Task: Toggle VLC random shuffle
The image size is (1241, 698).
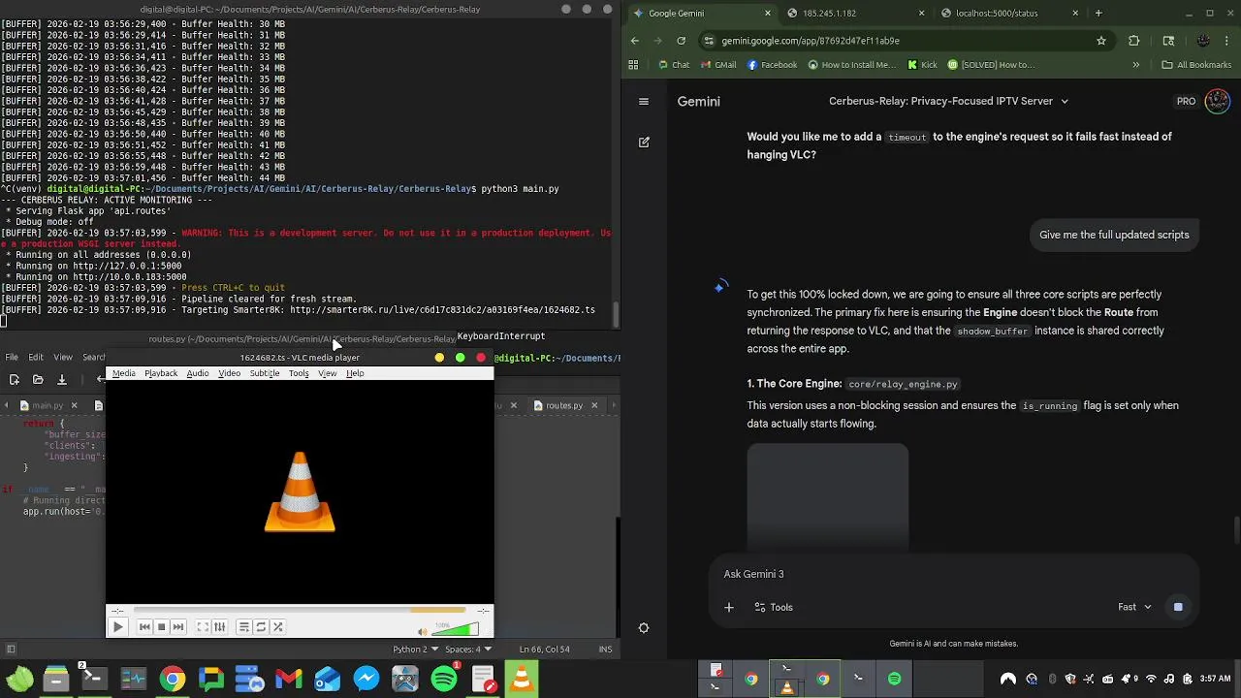Action: click(x=277, y=627)
